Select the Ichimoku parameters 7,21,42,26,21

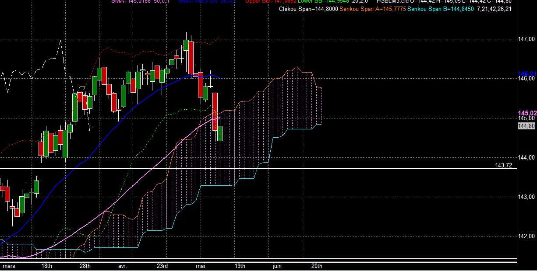pos(495,9)
